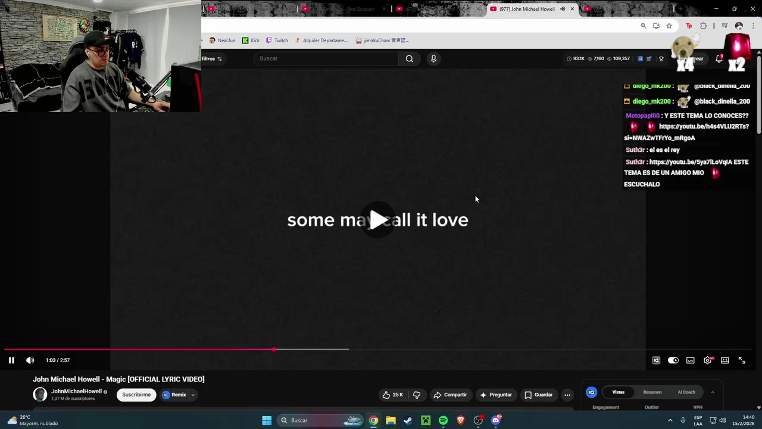The image size is (762, 429).
Task: Save video with Guardar button
Action: (539, 394)
